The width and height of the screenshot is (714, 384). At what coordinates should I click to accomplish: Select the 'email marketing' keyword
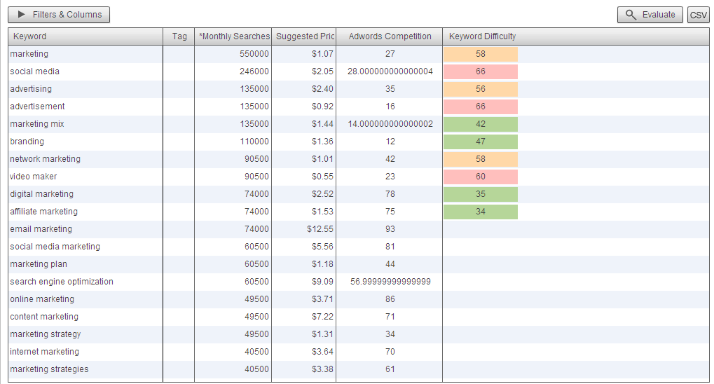(41, 229)
